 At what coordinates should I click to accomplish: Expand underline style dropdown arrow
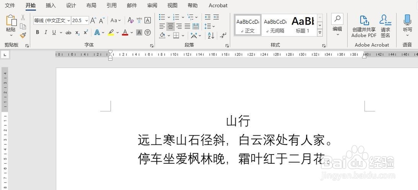tap(61, 33)
